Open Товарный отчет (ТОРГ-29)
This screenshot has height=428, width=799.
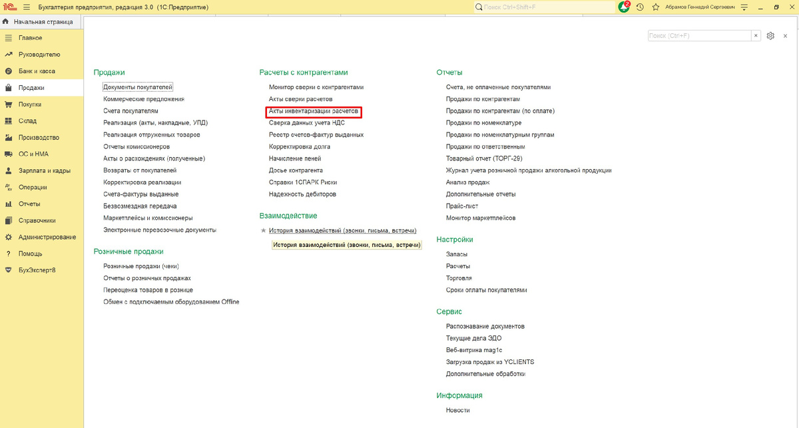[483, 158]
